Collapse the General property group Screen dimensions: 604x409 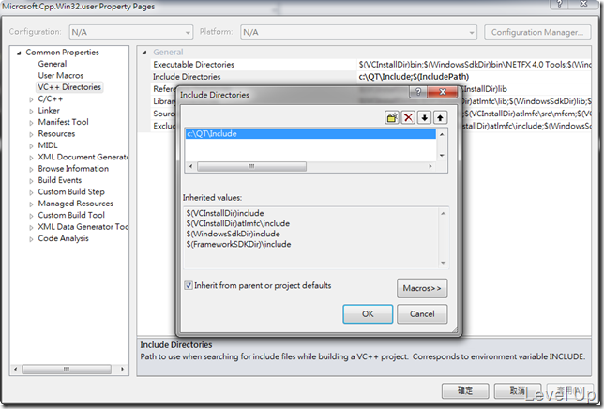[x=144, y=53]
